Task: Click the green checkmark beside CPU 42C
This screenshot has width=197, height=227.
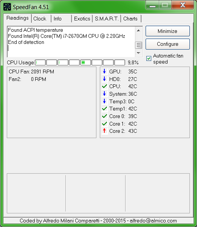Action: pos(104,86)
